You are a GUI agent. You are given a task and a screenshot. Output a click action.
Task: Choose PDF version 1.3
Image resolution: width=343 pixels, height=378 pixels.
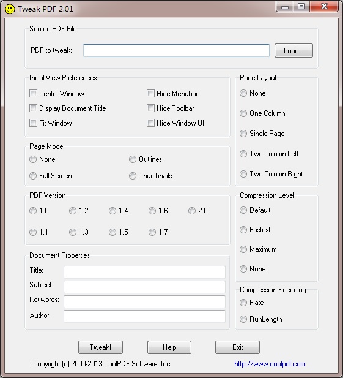(73, 232)
